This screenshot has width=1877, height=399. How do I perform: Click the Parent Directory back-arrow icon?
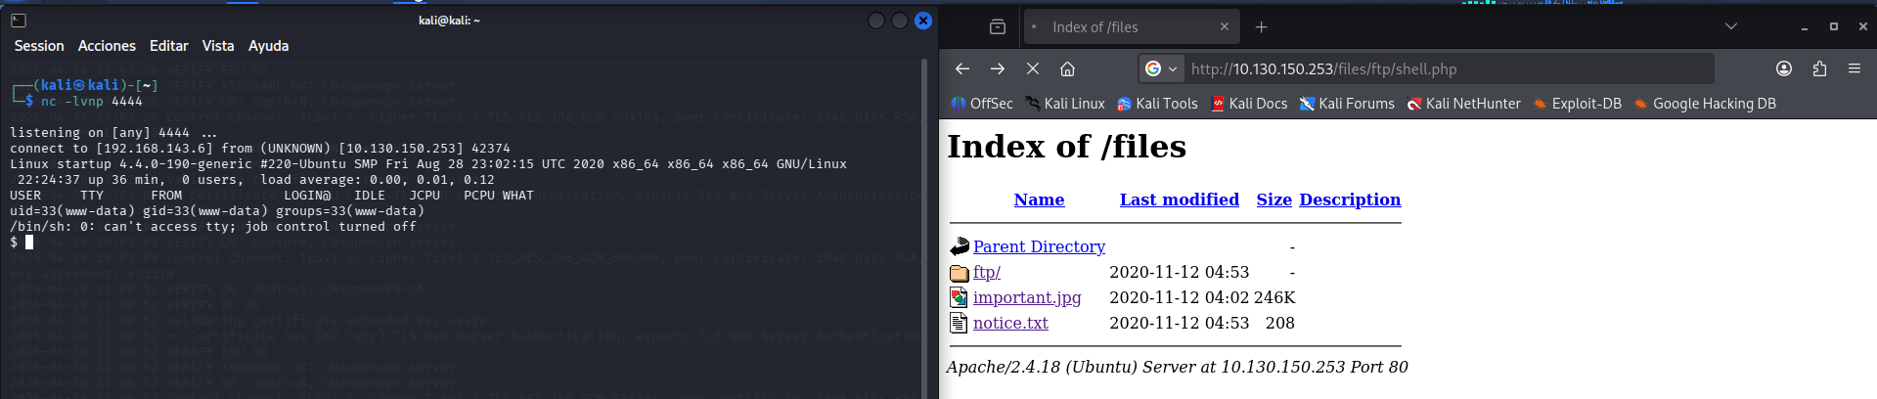960,246
